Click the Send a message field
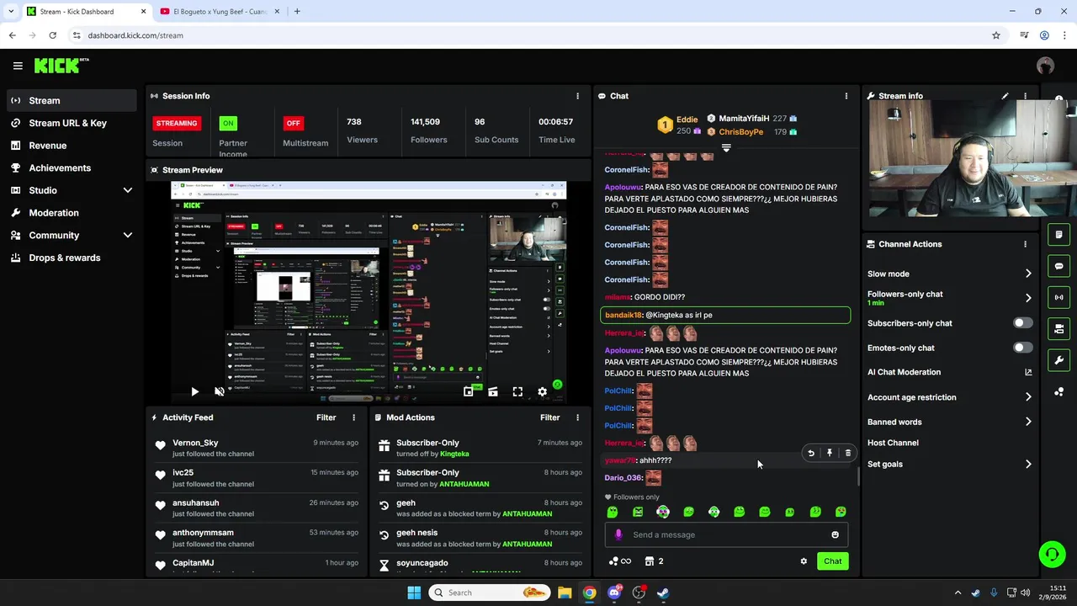This screenshot has height=606, width=1077. (726, 534)
